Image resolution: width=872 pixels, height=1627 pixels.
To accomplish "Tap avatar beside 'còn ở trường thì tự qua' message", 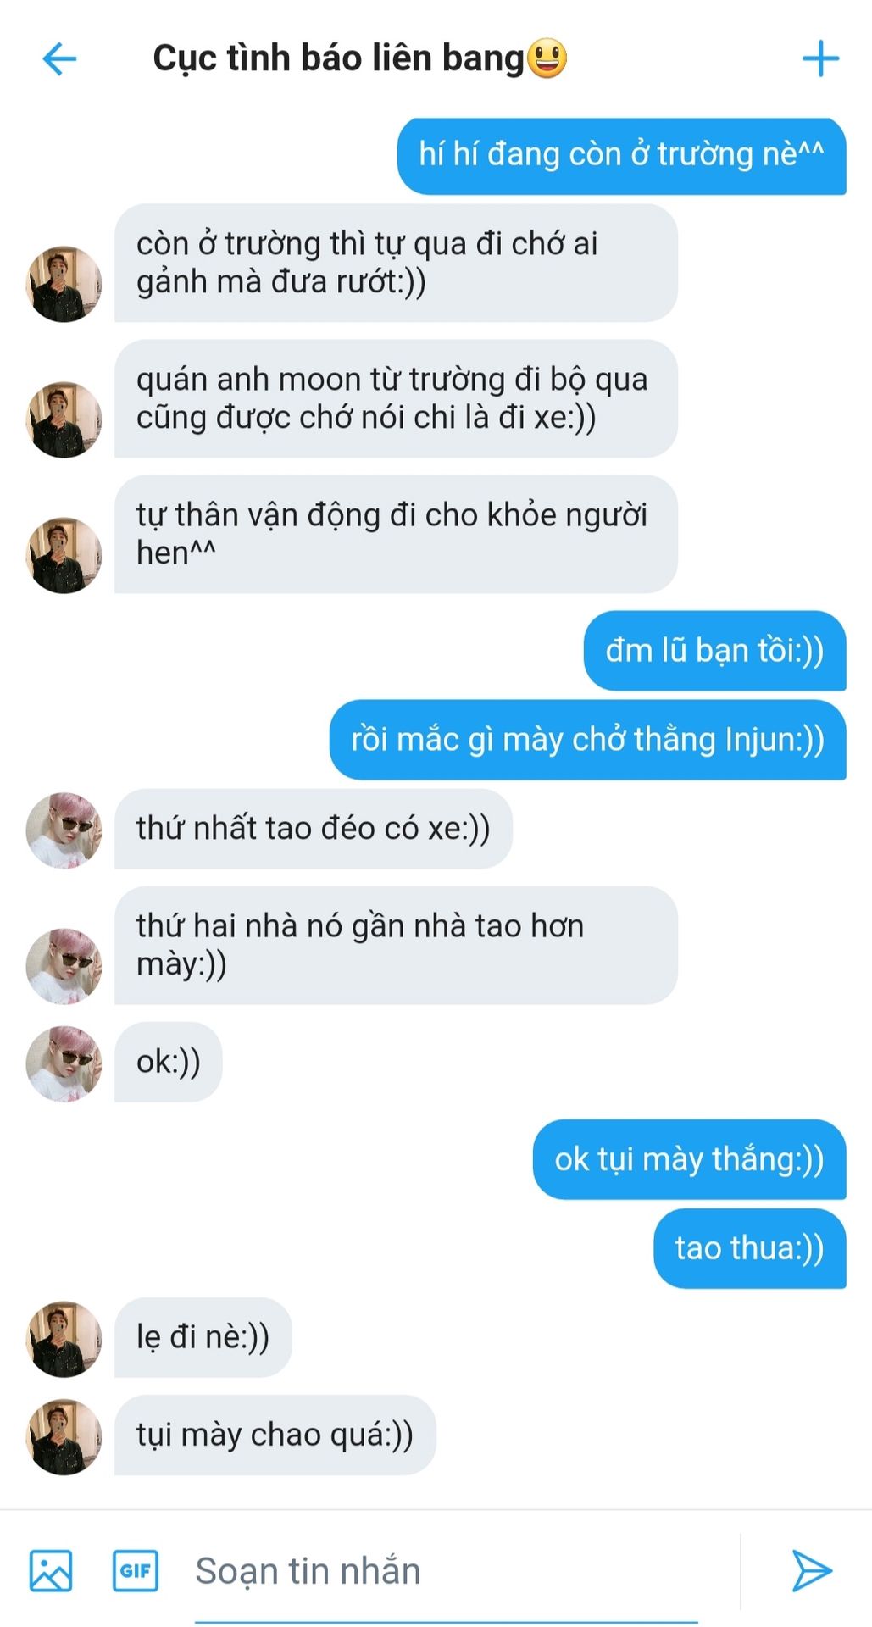I will point(64,284).
